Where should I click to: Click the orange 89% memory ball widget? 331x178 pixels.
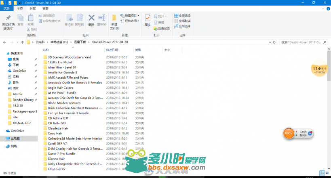click(289, 133)
